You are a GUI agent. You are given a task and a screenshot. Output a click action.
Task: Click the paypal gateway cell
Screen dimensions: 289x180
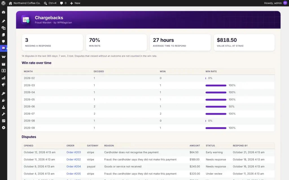pos(91,166)
